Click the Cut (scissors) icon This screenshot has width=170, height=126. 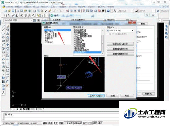(x=34, y=11)
